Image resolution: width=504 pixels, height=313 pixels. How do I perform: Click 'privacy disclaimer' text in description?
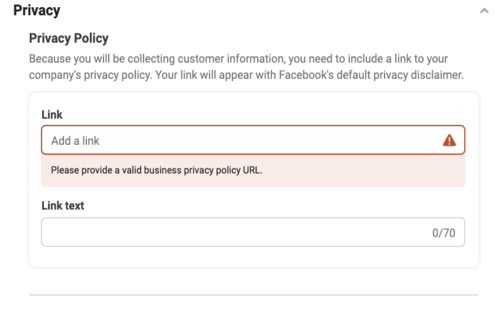pyautogui.click(x=418, y=75)
